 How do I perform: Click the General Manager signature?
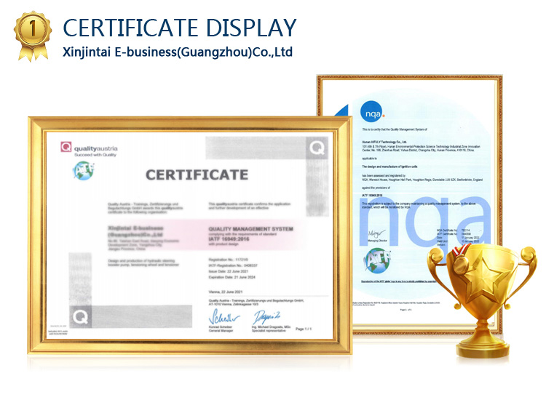(x=221, y=318)
